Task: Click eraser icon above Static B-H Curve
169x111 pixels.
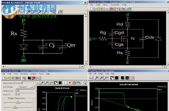Action: [x=56, y=83]
